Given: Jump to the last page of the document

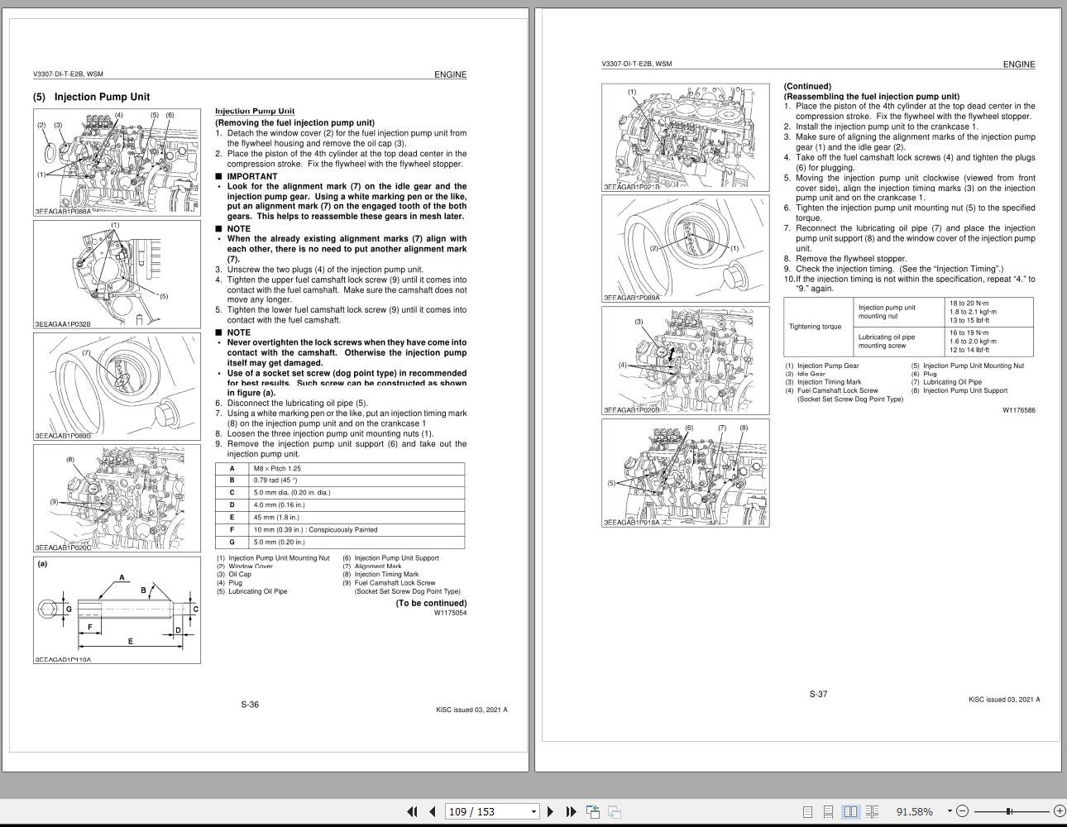Looking at the screenshot, I should [570, 811].
